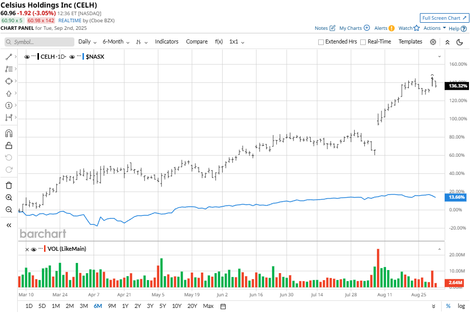Zoom out of the chart
The image size is (471, 314).
pyautogui.click(x=9, y=209)
